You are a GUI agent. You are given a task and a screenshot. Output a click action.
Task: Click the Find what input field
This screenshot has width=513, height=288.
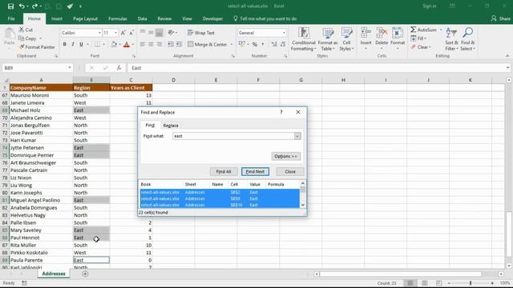pyautogui.click(x=233, y=136)
